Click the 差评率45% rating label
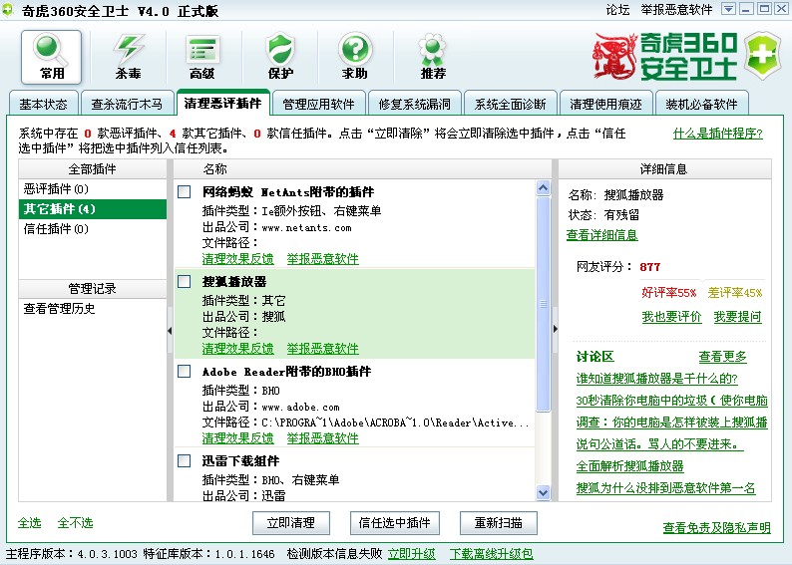The width and height of the screenshot is (792, 565). 735,293
